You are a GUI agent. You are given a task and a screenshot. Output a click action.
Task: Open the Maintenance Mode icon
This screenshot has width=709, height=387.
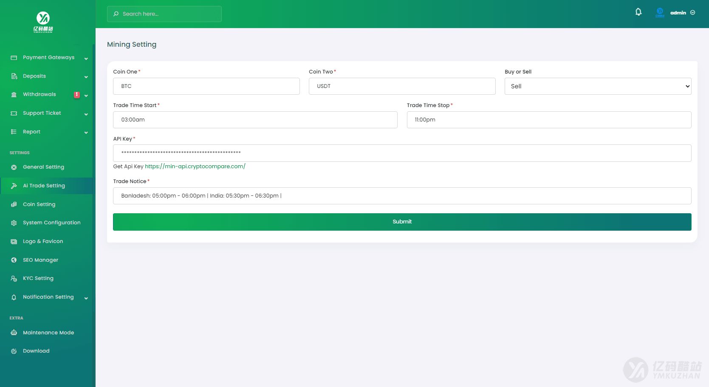[14, 332]
